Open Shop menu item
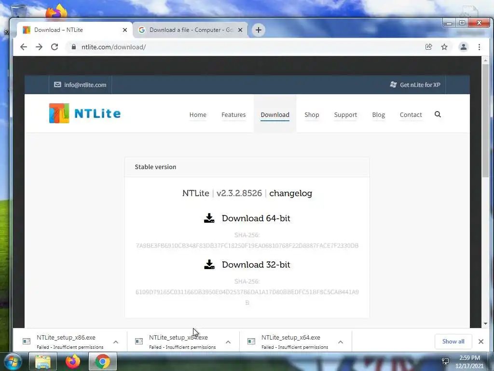494x371 pixels. pos(312,115)
